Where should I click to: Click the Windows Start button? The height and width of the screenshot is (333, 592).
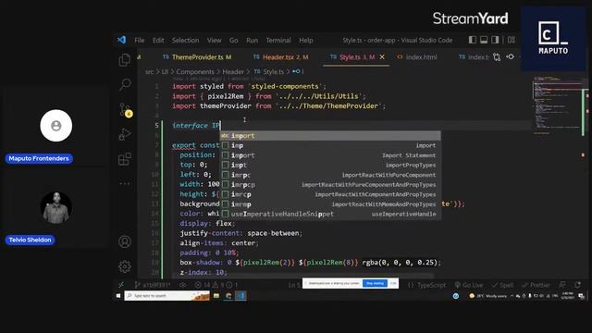click(118, 296)
